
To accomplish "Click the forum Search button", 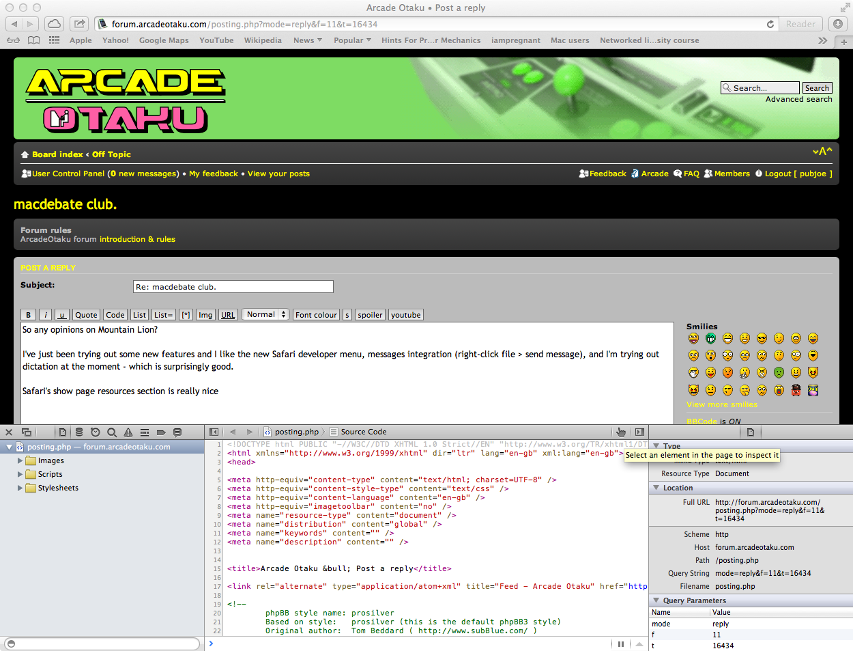I will coord(817,88).
